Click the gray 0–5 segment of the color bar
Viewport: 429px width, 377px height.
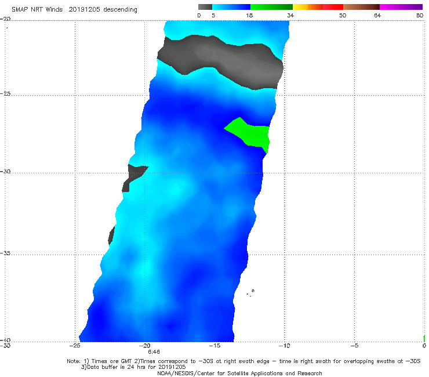coord(205,7)
